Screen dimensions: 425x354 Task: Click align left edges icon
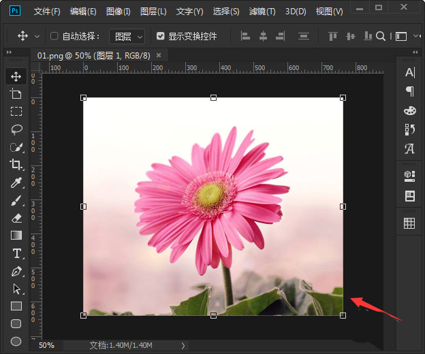coord(245,36)
